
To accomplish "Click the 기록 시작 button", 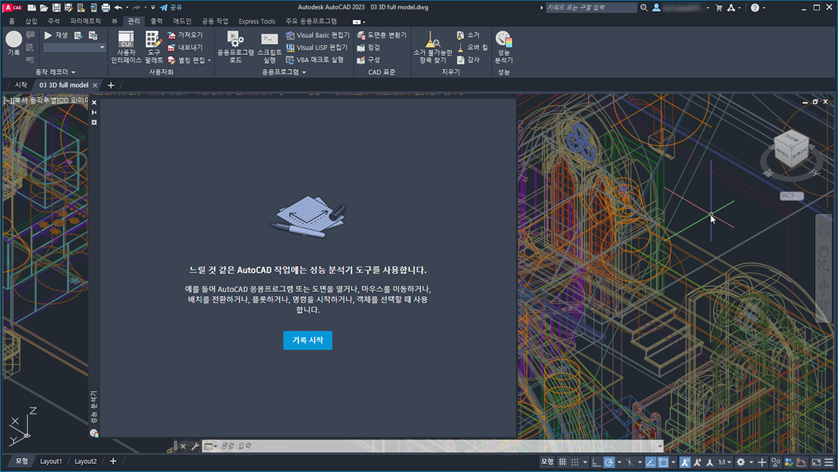I will pyautogui.click(x=308, y=340).
